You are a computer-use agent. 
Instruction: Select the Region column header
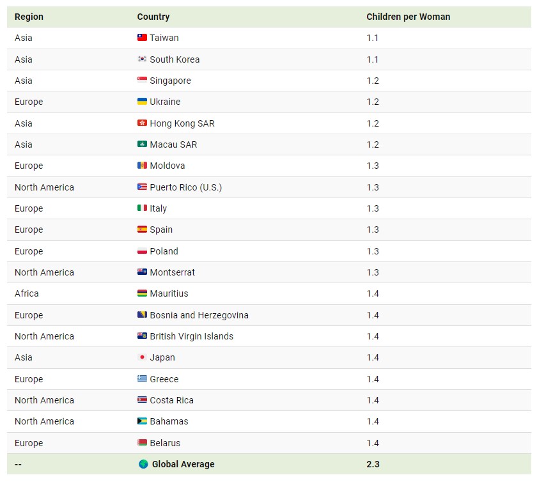(x=29, y=17)
